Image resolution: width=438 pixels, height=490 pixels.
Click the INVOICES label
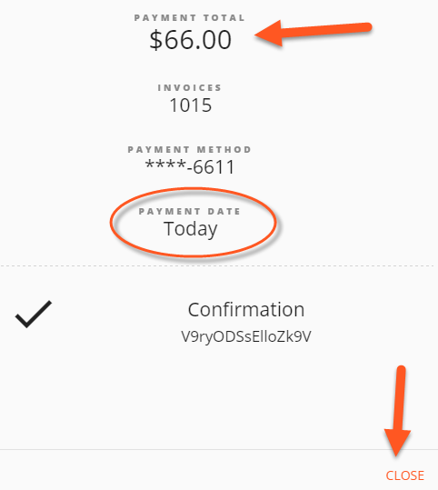190,88
